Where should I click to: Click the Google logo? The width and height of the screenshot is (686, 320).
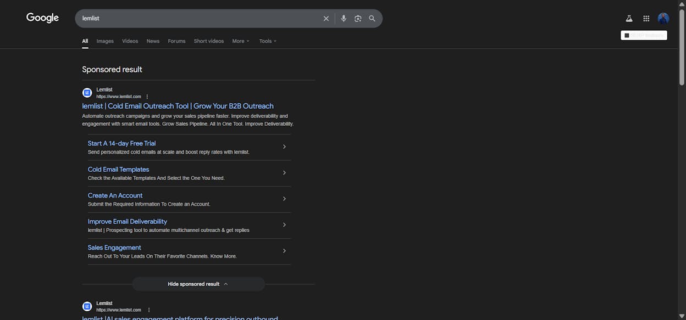click(x=42, y=18)
